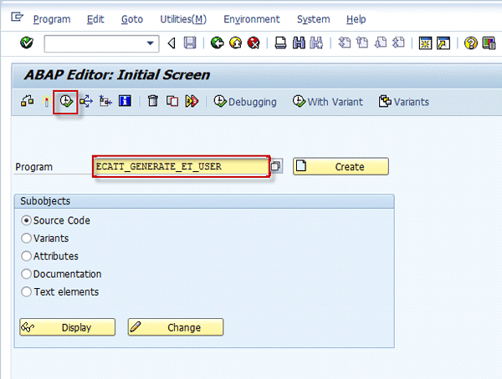This screenshot has height=379, width=502.
Task: Click the Display Object List icon
Action: point(105,101)
